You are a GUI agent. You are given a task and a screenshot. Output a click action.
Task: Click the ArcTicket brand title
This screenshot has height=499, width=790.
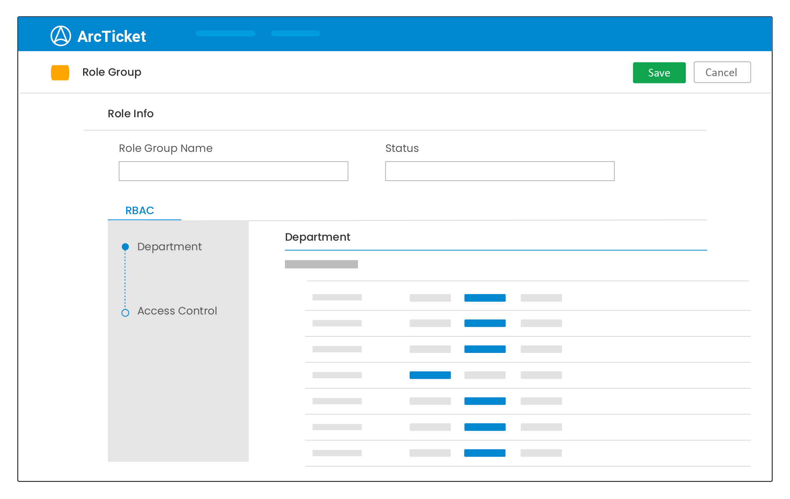pyautogui.click(x=112, y=37)
